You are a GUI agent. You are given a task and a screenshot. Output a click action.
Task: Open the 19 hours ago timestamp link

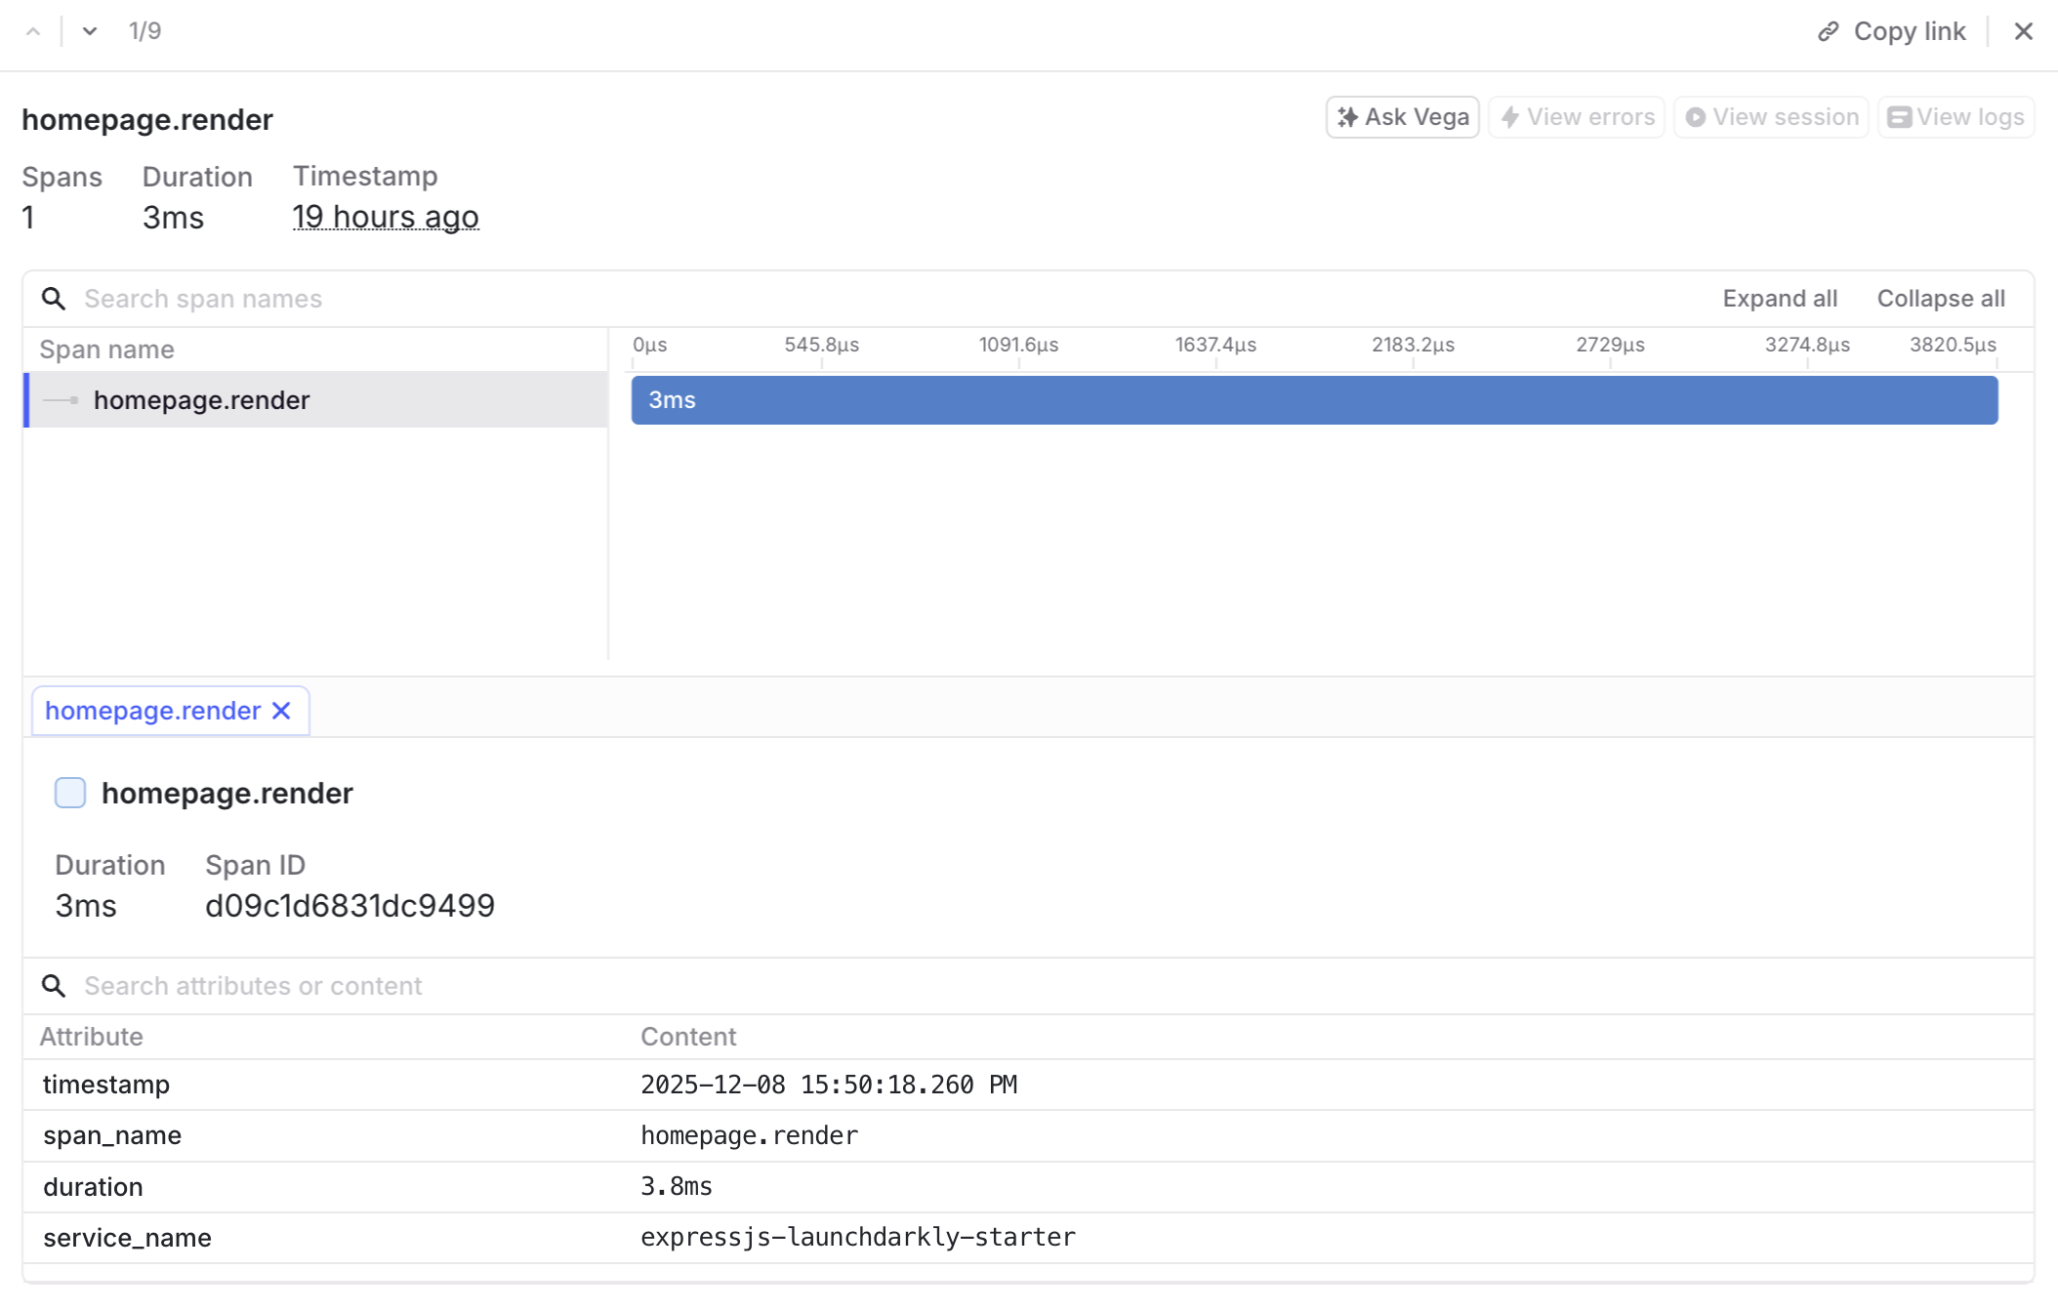pos(386,217)
